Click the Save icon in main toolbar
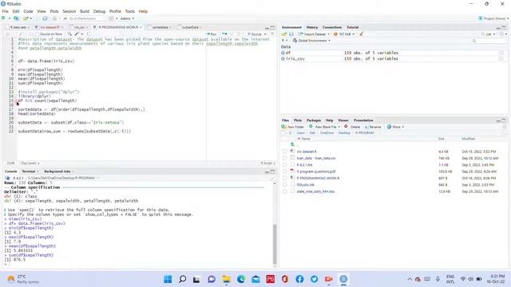 pos(45,18)
